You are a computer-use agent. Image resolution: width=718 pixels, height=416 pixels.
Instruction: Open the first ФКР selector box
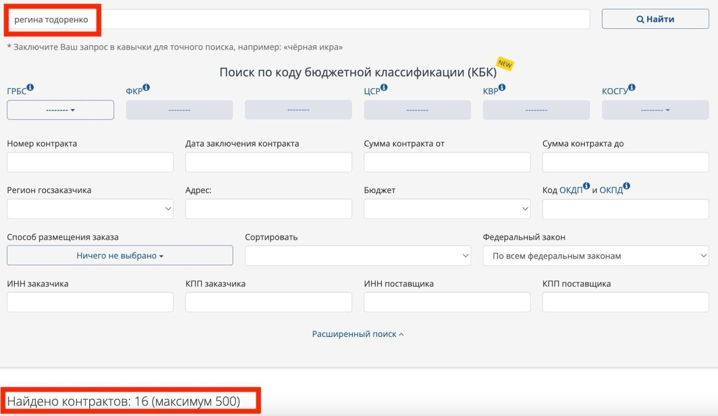(179, 110)
